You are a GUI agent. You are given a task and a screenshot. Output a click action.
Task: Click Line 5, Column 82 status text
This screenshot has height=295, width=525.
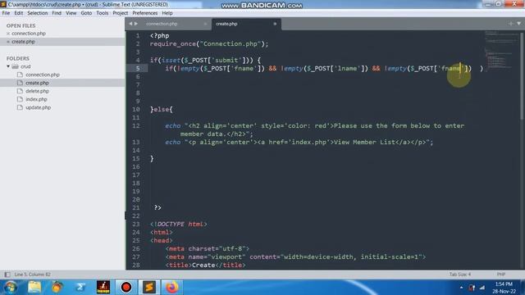pos(33,275)
